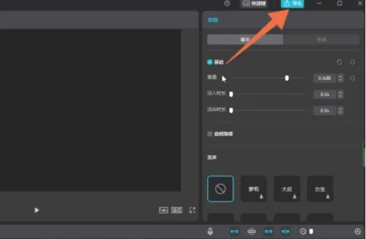The image size is (366, 239).
Task: Increase volume with the dB stepper up arrow
Action: [x=340, y=76]
